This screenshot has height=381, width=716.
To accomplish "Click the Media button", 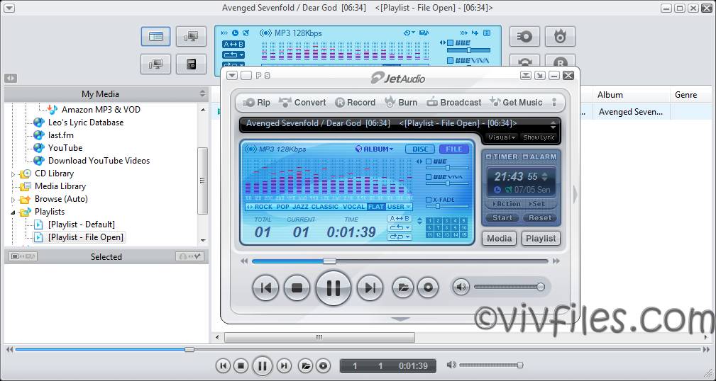I will 499,239.
